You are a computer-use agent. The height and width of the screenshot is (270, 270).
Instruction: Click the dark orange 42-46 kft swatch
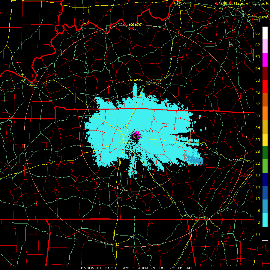(265, 100)
